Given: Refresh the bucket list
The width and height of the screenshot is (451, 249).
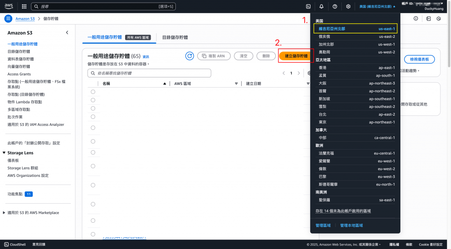Looking at the screenshot, I should tap(189, 56).
